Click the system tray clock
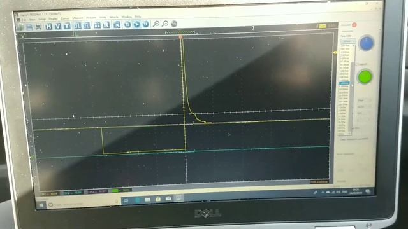The image size is (408, 229). pos(356,191)
